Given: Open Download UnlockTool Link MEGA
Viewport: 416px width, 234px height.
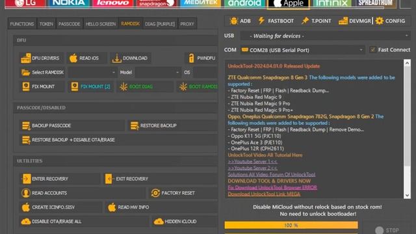Looking at the screenshot, I should [264, 194].
